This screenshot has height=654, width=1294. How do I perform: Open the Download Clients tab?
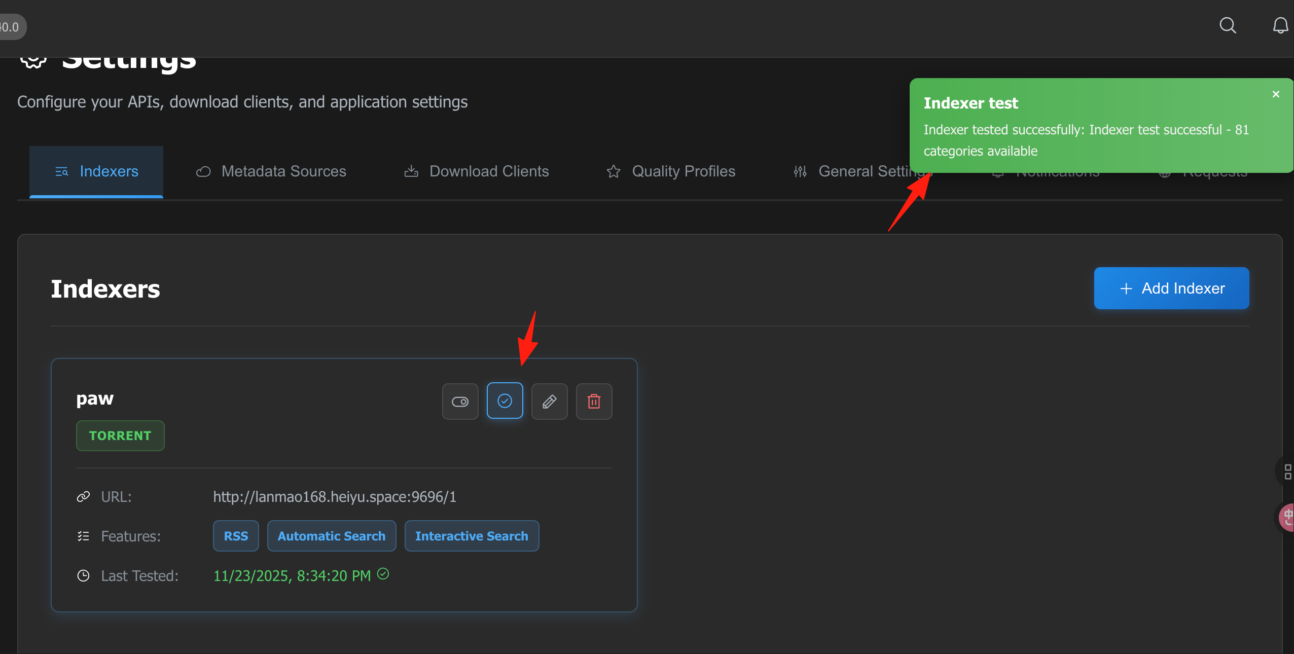point(477,171)
